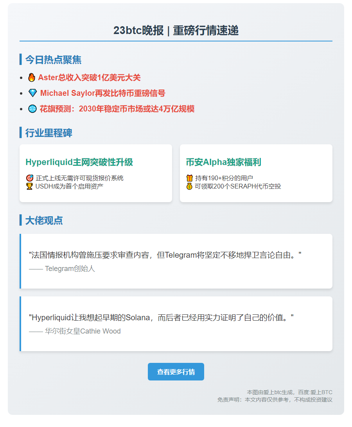Select the blue bar icon before 今日热点聚焦
Viewport: 352px width, 427px height.
(x=21, y=60)
